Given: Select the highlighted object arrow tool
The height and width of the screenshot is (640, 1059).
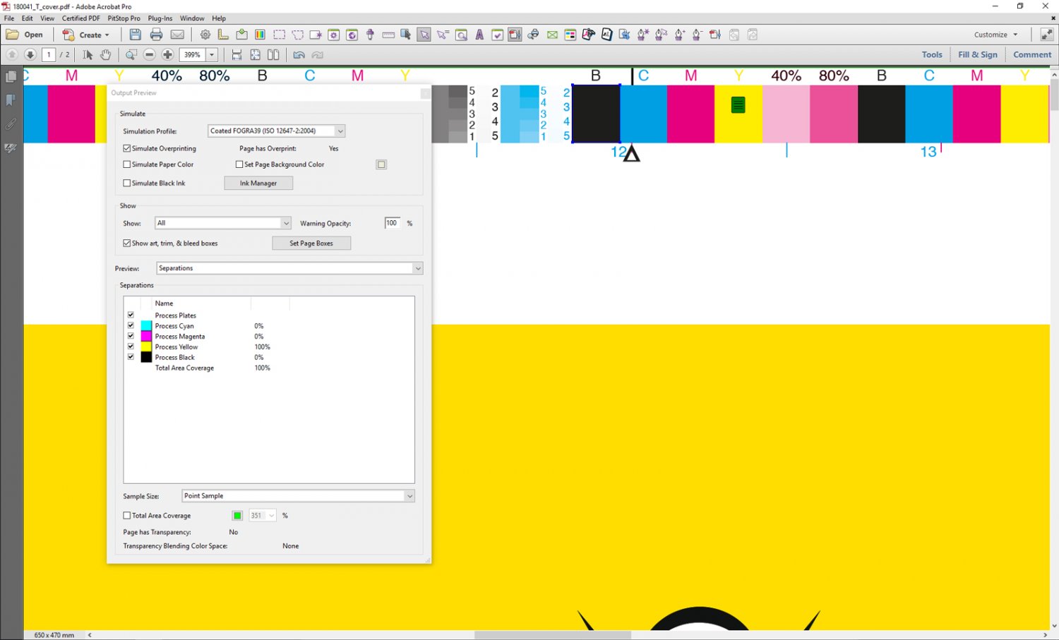Looking at the screenshot, I should coord(424,35).
